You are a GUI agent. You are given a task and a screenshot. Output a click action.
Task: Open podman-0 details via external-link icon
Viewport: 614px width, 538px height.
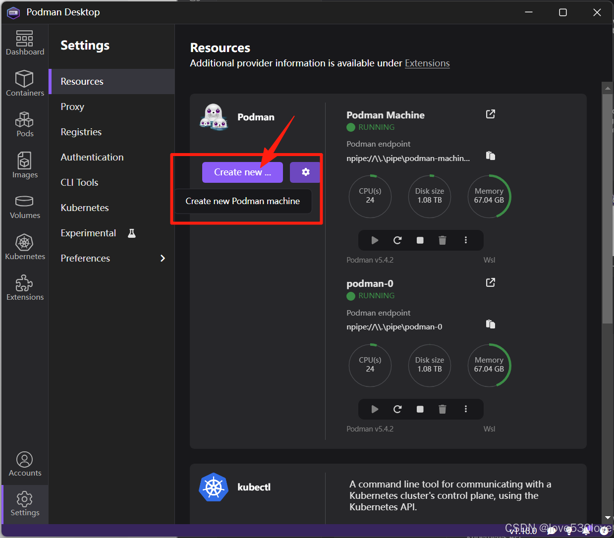tap(491, 282)
